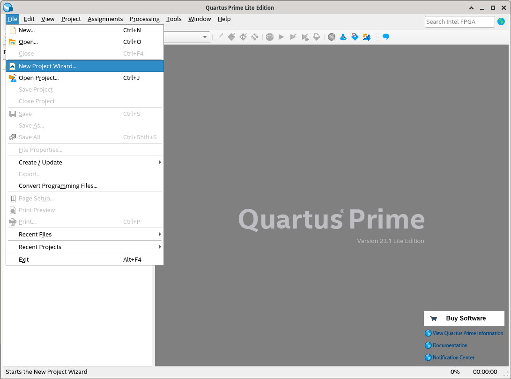Viewport: 511px width, 379px height.
Task: Expand the Recent Projects submenu
Action: pyautogui.click(x=85, y=247)
